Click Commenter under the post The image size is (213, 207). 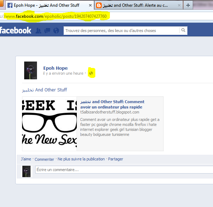point(44,159)
